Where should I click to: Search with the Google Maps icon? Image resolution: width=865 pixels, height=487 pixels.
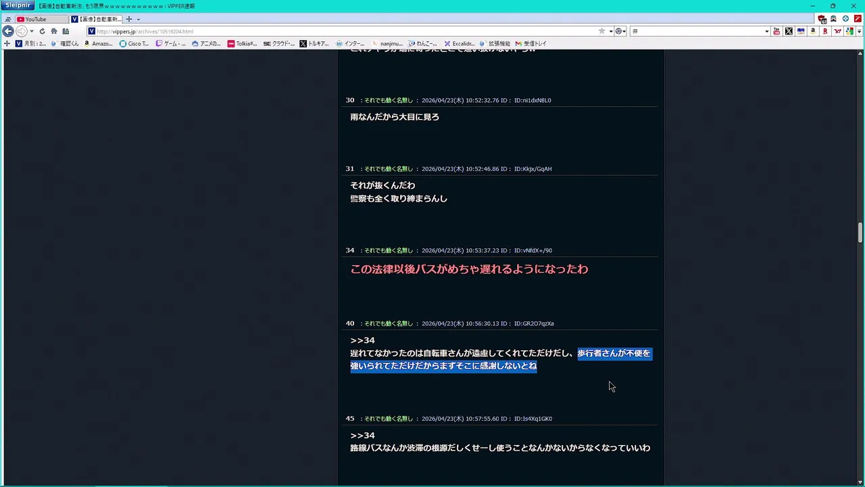point(849,31)
